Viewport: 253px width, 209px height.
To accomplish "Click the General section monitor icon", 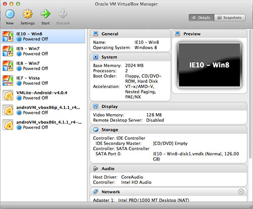I will pyautogui.click(x=96, y=34).
